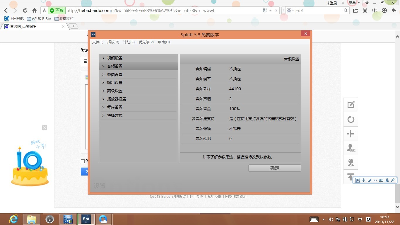This screenshot has width=400, height=225.
Task: Expand 高级设置 in the settings list
Action: [139, 91]
